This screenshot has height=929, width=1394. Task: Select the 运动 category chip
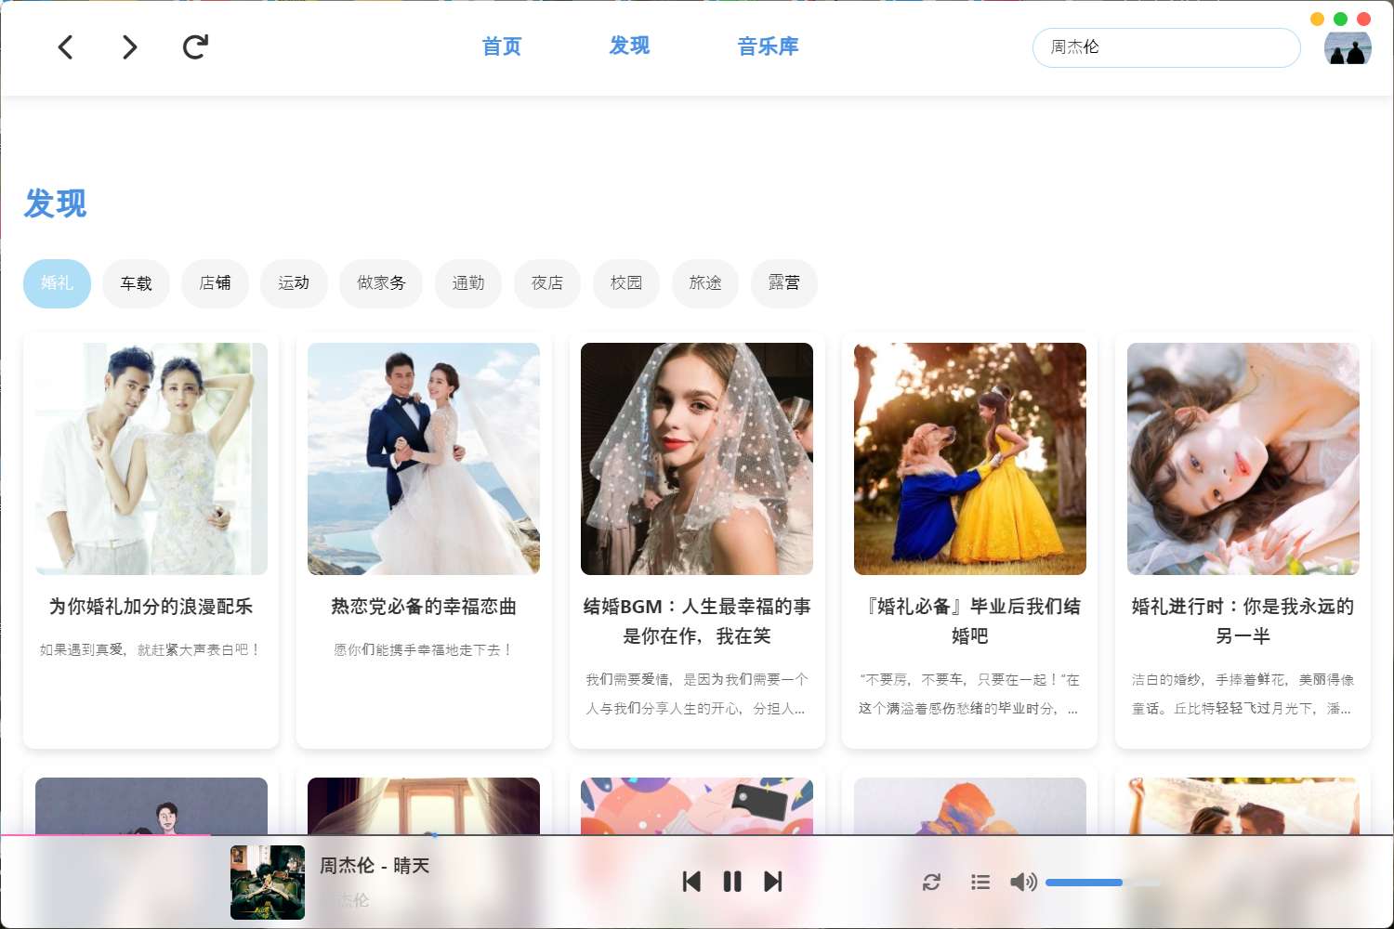point(294,283)
